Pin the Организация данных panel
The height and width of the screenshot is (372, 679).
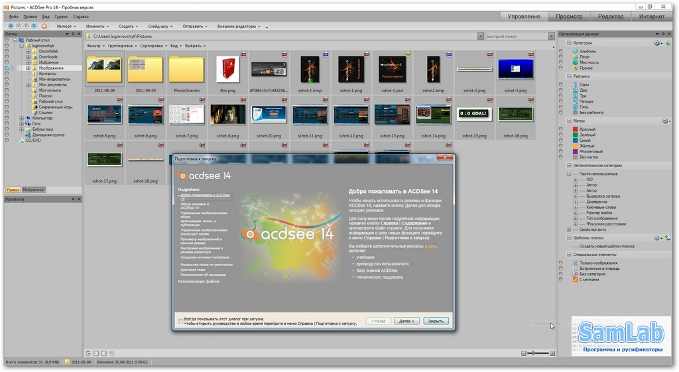[x=663, y=34]
